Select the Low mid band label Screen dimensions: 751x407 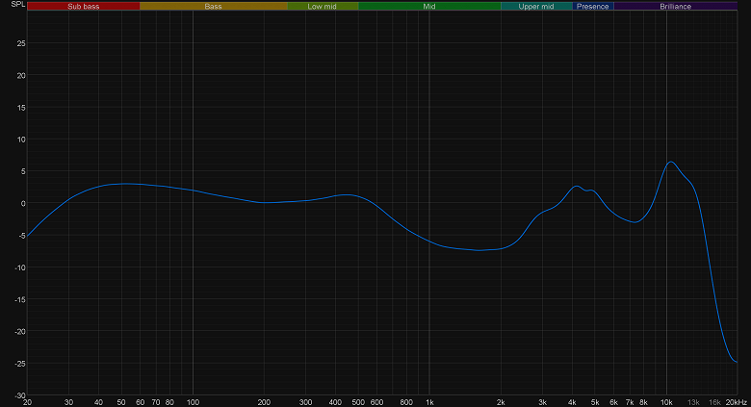click(323, 6)
